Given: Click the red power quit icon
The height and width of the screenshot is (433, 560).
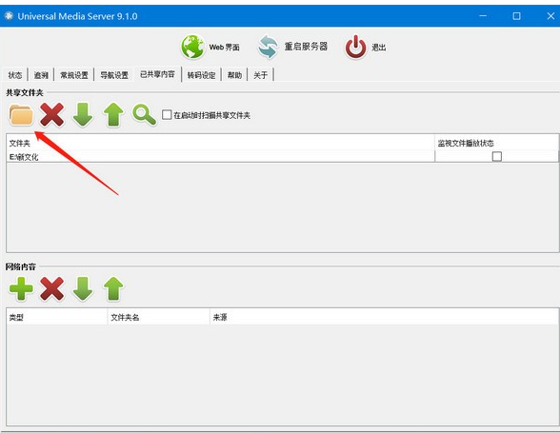Looking at the screenshot, I should 355,47.
